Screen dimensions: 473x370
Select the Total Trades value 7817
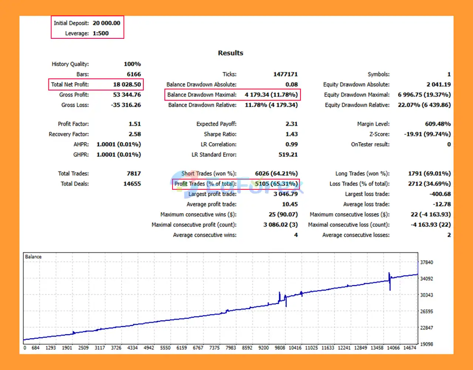[x=133, y=174]
